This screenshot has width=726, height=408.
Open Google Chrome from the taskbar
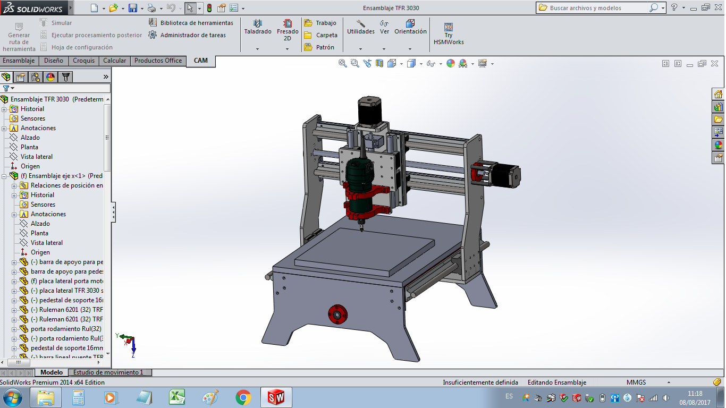coord(243,397)
